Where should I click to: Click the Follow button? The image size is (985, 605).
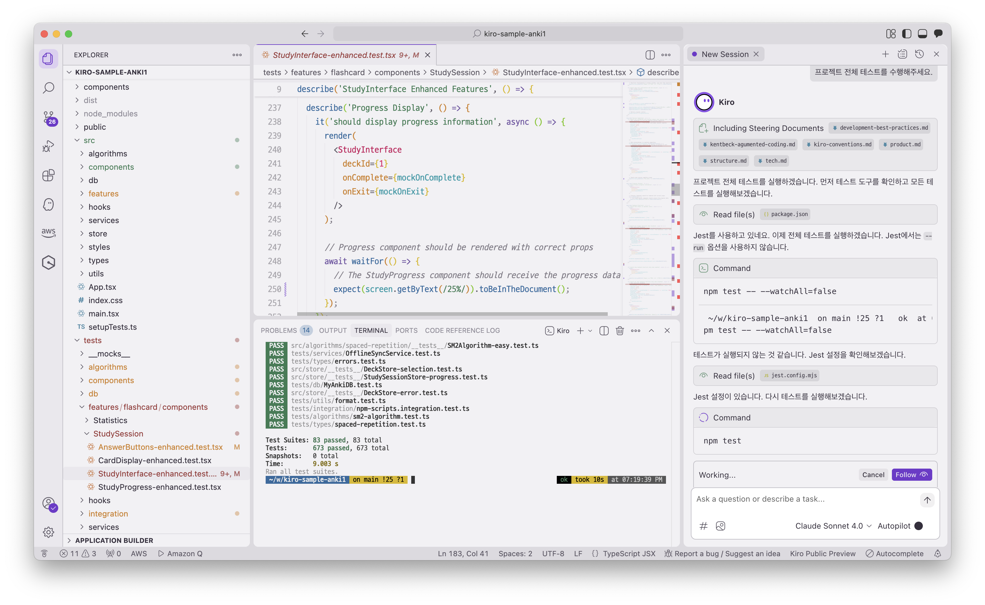click(911, 475)
